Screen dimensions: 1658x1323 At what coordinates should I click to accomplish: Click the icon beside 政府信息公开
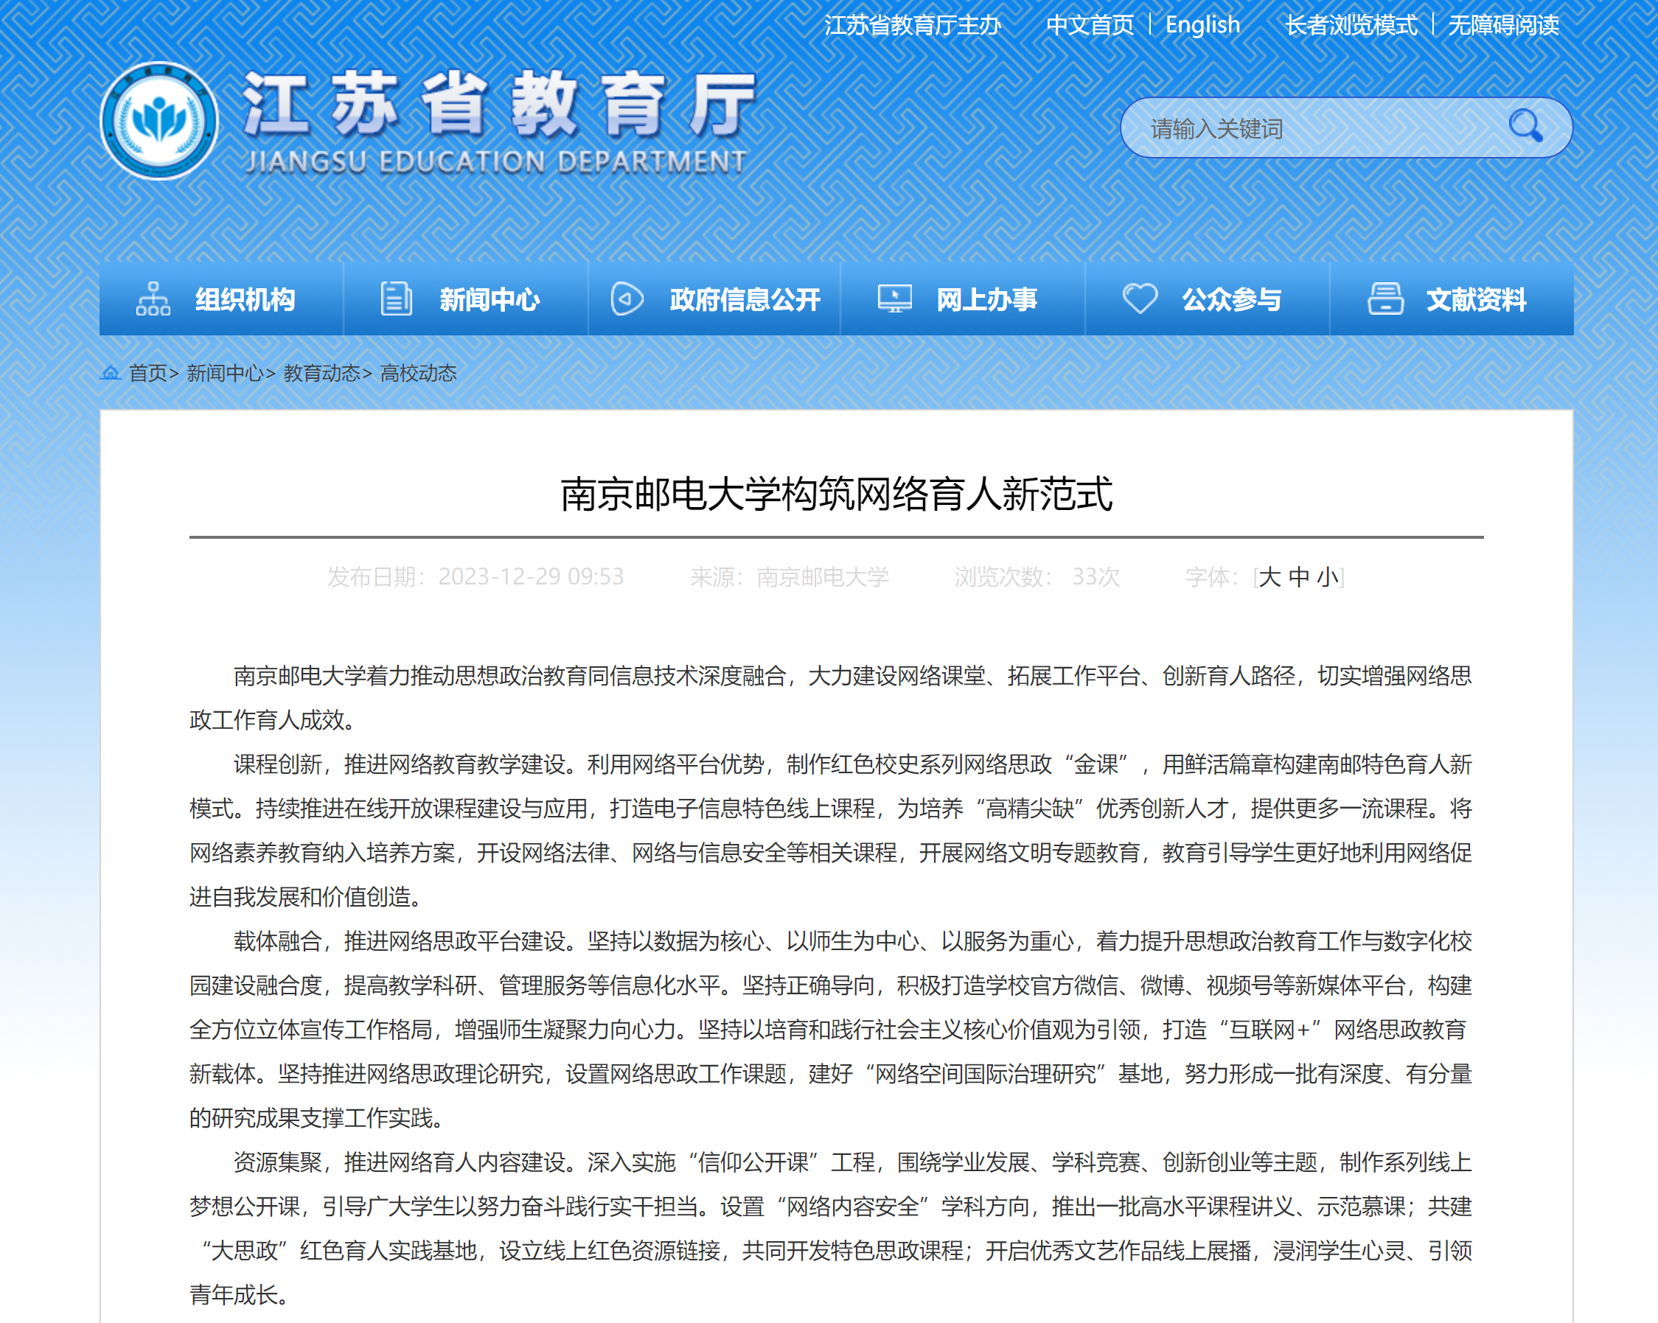tap(627, 299)
